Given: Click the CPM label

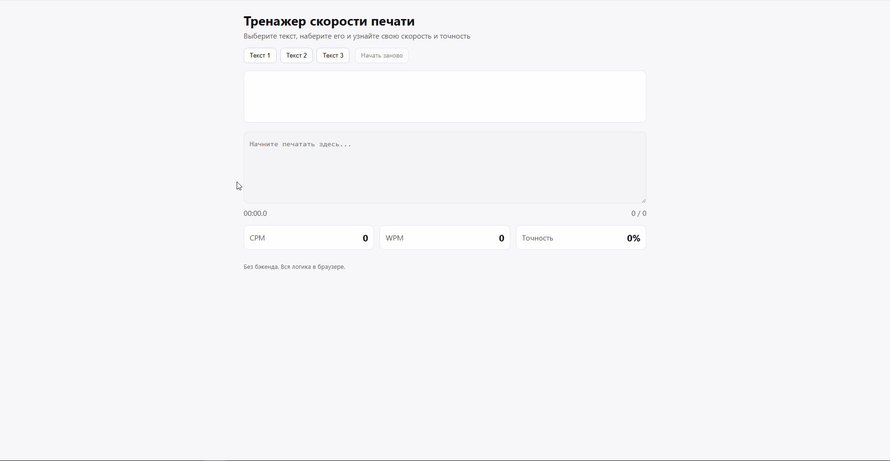Looking at the screenshot, I should [x=257, y=238].
